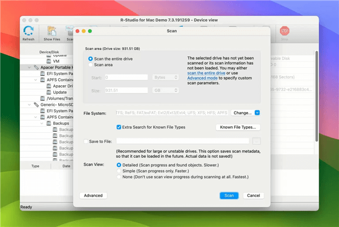Click the red Stop sign icon
This screenshot has height=227, width=339.
pos(284,31)
